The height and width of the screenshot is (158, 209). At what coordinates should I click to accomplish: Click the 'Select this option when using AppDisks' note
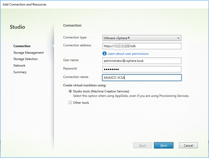point(131,96)
